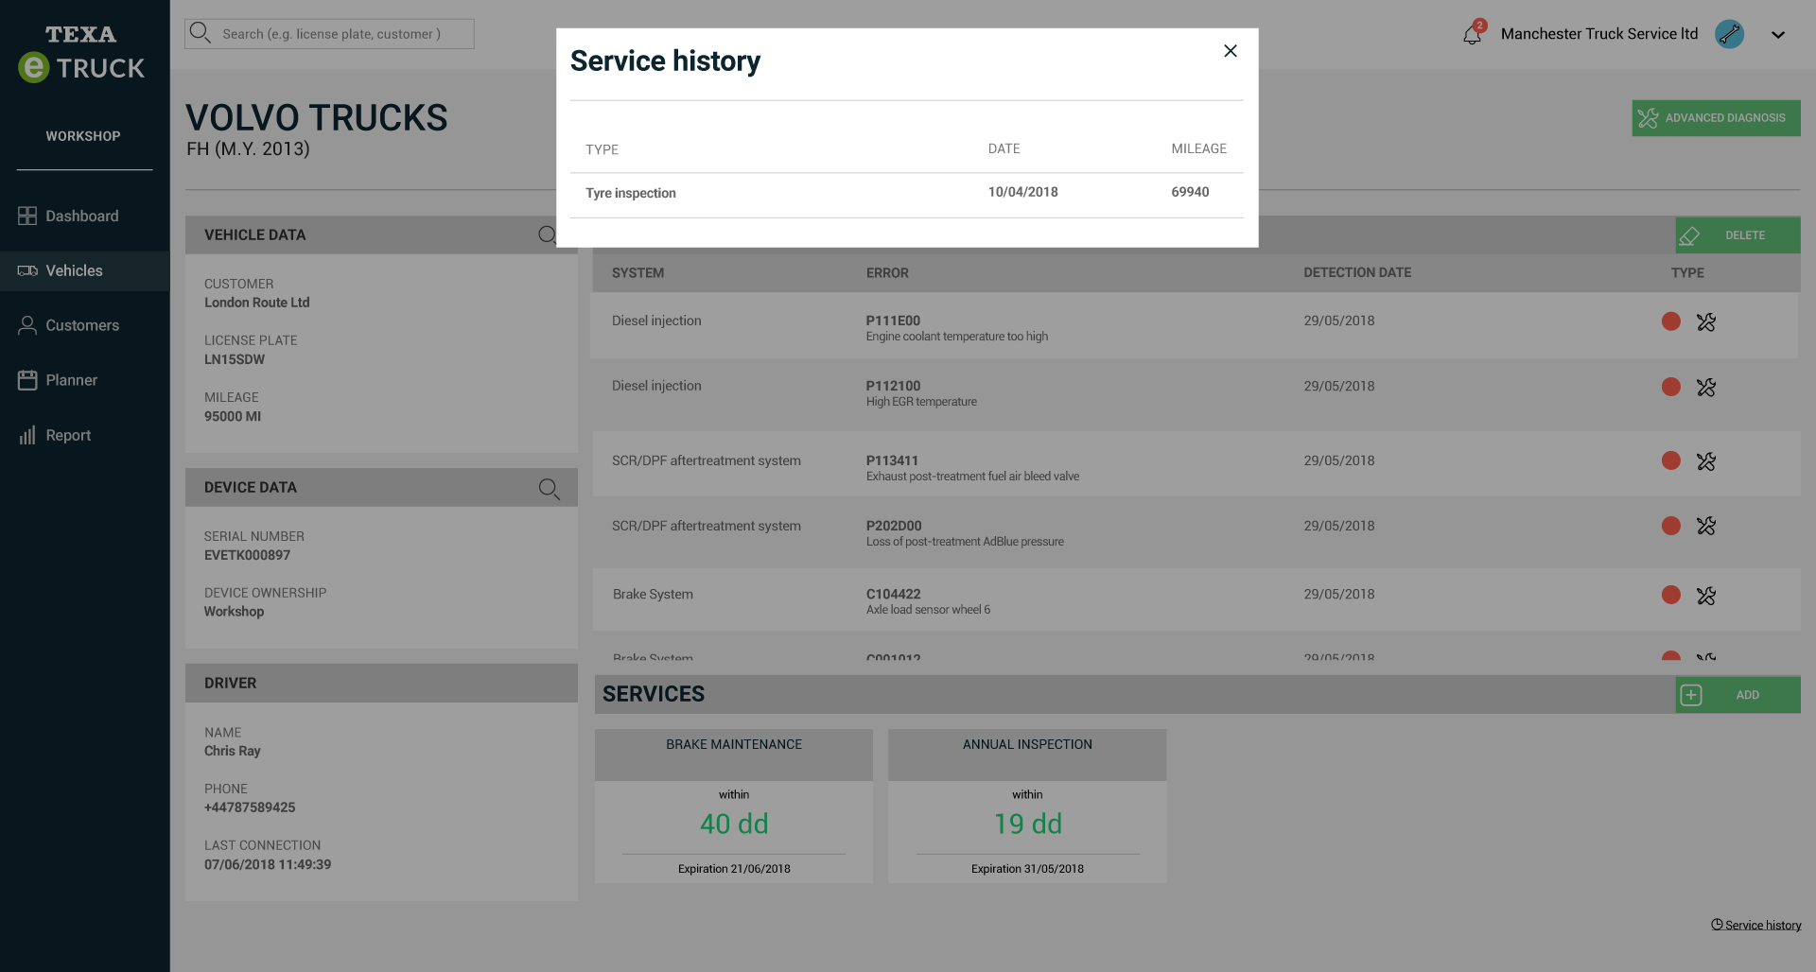This screenshot has width=1816, height=972.
Task: Click the SYSTEM column header
Action: tap(637, 273)
